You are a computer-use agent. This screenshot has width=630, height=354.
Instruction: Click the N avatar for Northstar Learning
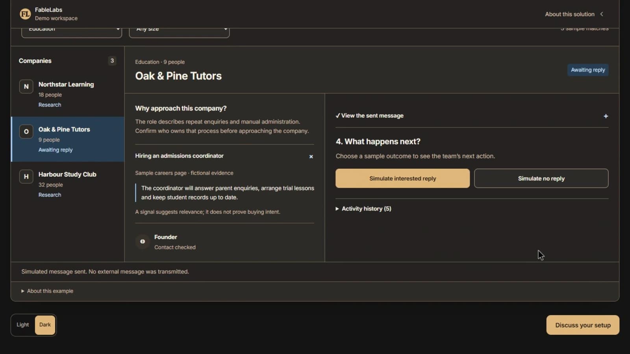[26, 87]
